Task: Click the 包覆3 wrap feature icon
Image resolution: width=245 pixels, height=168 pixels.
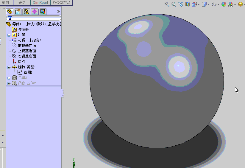Action: point(14,78)
